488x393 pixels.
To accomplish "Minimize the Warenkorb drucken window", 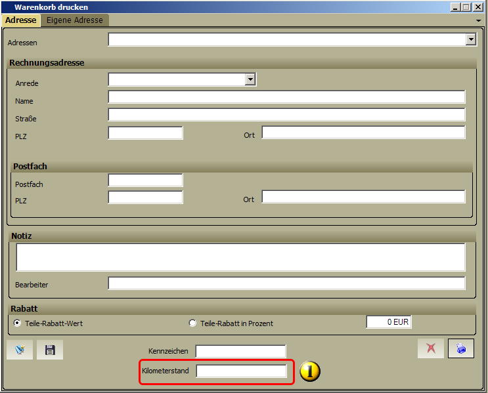I will 455,7.
